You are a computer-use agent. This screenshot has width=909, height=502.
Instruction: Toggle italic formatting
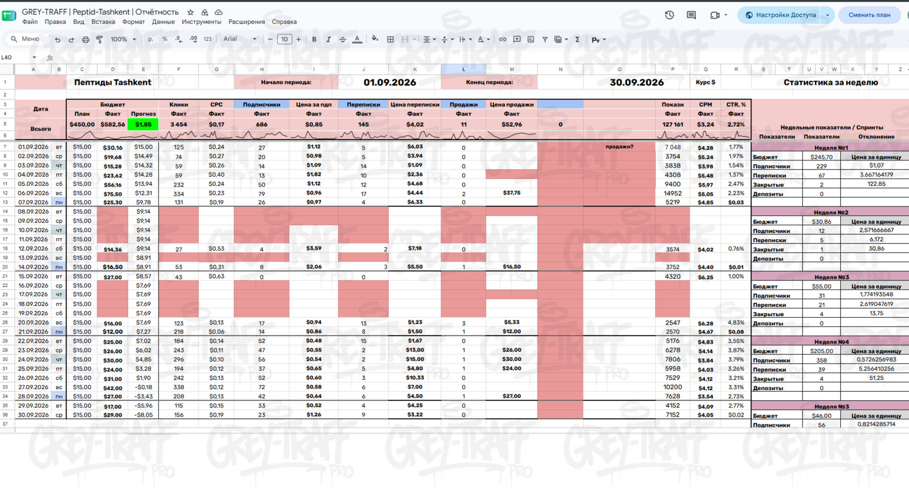tap(328, 39)
